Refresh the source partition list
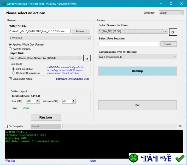Viewport: 187px width, 165px height. coord(173,32)
